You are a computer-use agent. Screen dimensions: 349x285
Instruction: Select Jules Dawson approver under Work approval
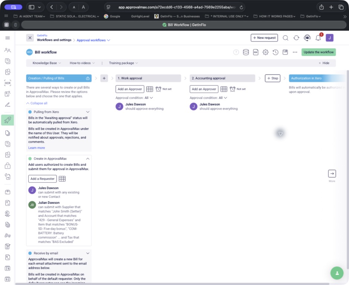[140, 107]
